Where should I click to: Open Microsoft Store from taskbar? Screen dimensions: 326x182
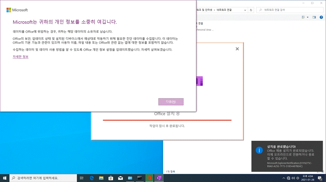tap(111, 178)
